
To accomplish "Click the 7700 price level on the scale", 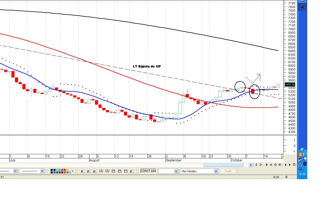I will tap(292, 3).
